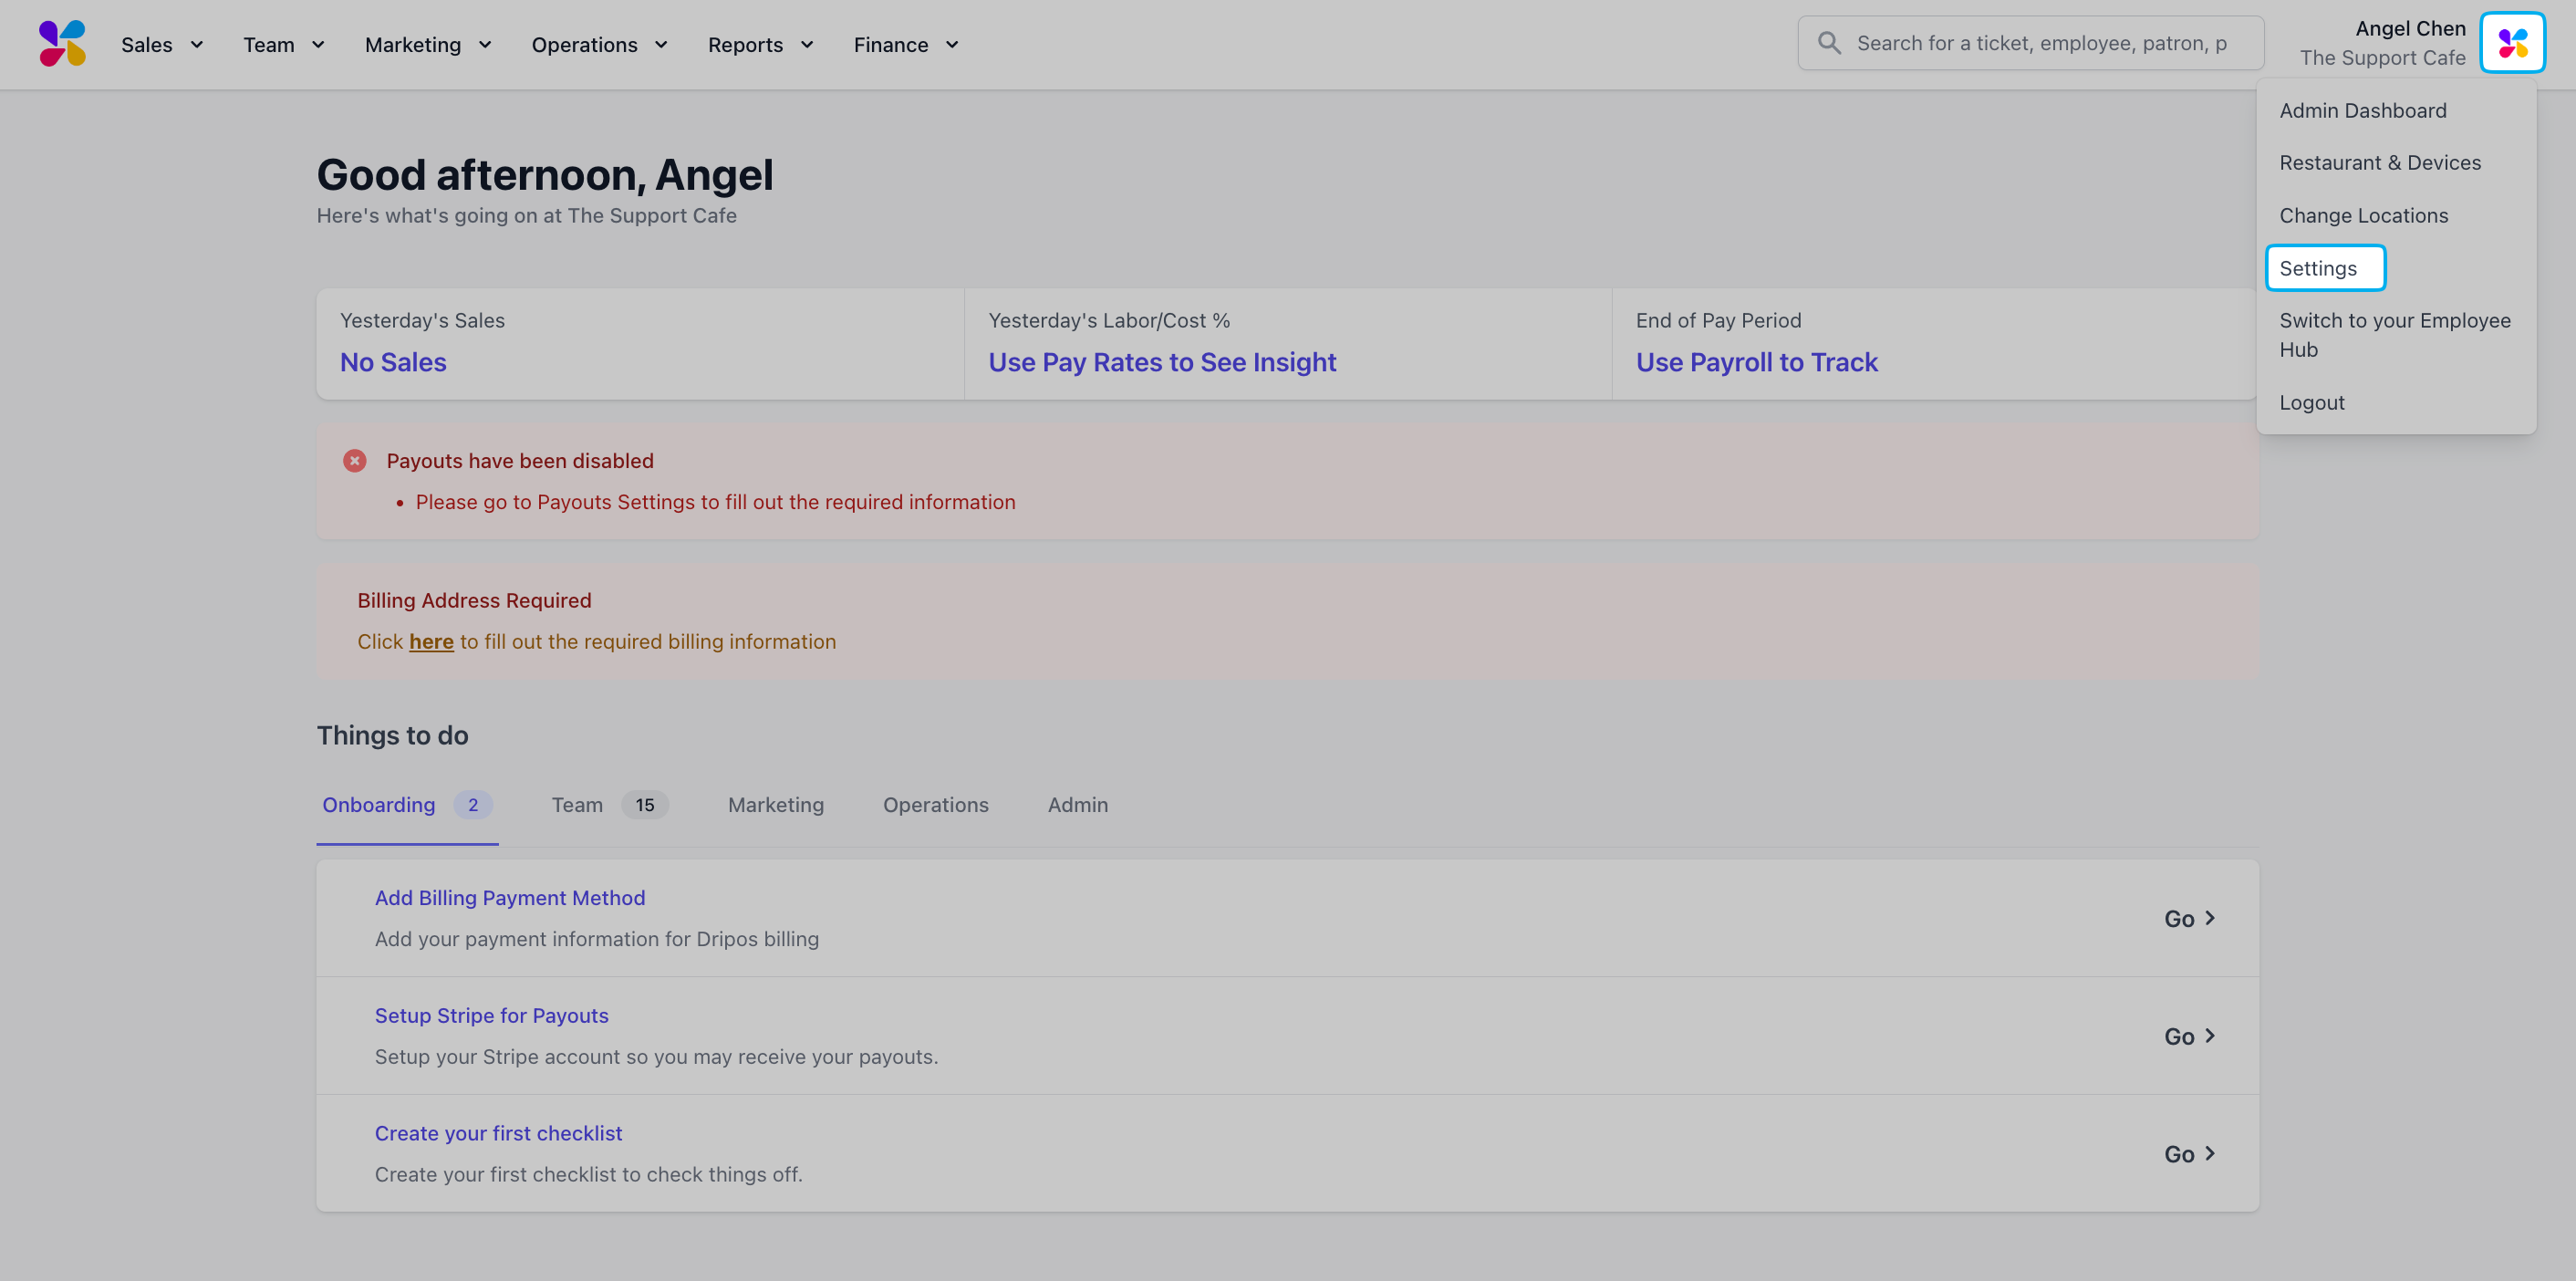Image resolution: width=2576 pixels, height=1281 pixels.
Task: Expand the Sales dropdown menu
Action: point(162,44)
